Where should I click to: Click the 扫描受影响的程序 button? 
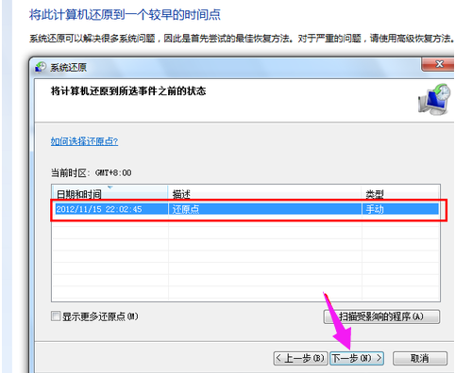pos(381,316)
